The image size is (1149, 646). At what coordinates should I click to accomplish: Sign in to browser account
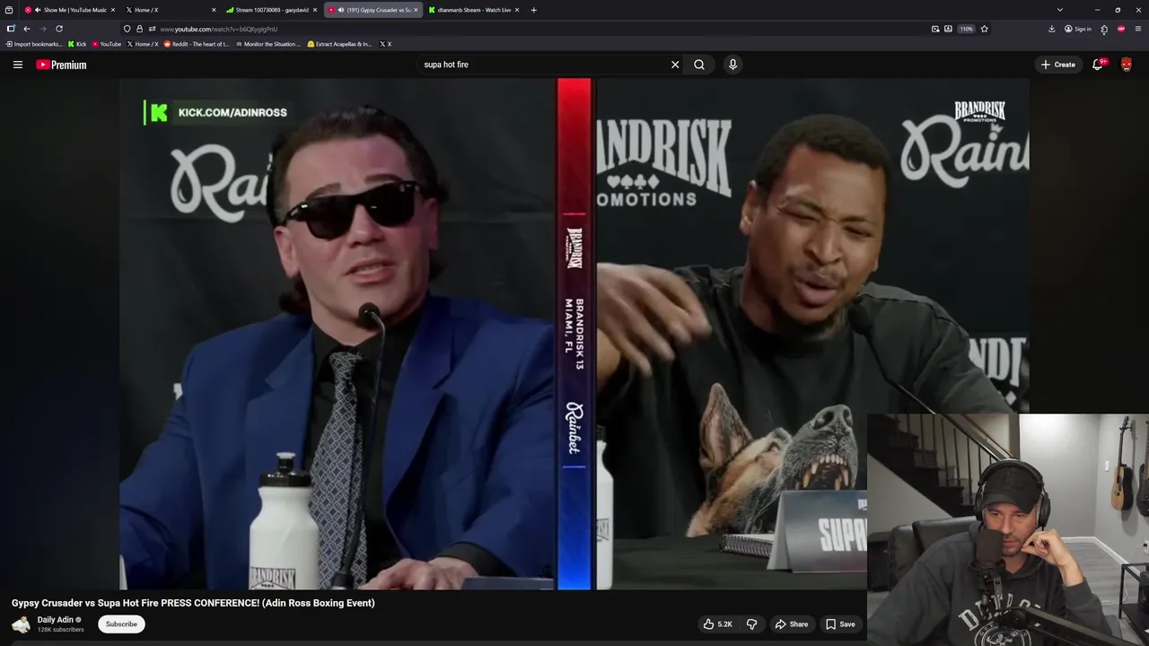[x=1077, y=29]
